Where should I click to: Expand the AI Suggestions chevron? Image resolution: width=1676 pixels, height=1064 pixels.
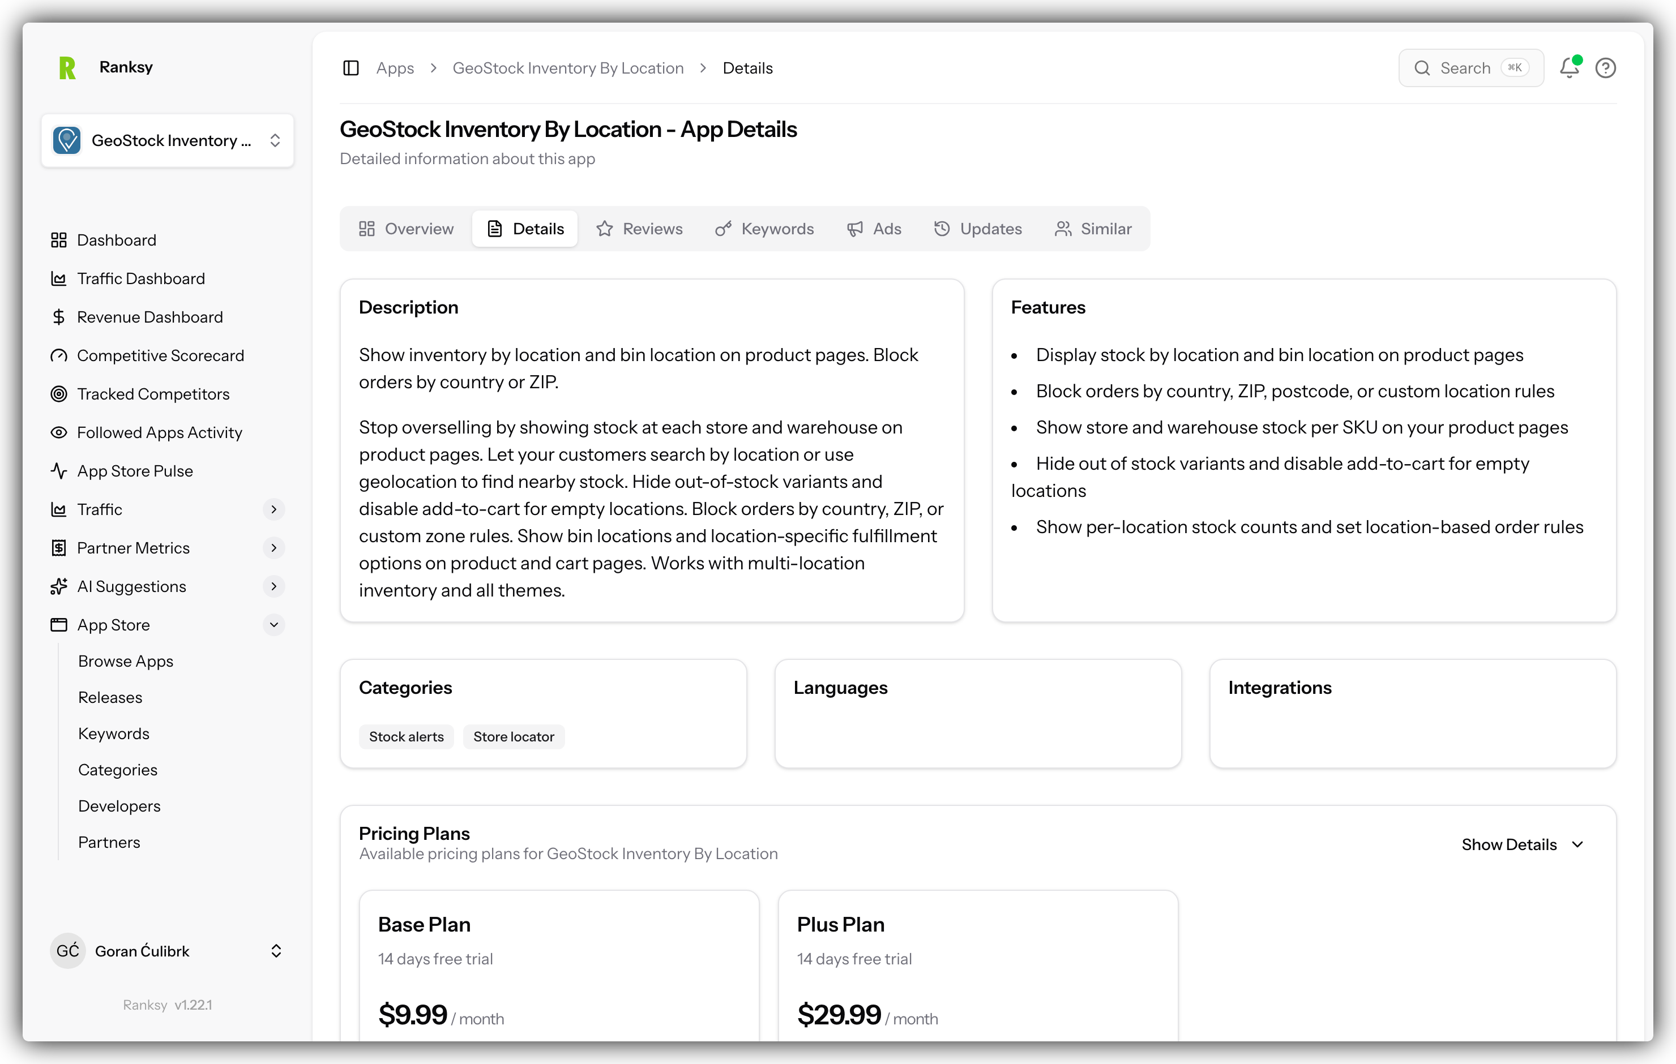(x=274, y=587)
